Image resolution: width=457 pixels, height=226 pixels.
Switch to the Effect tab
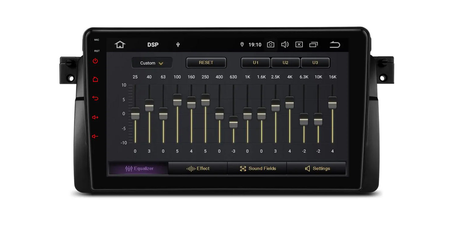[x=198, y=169]
